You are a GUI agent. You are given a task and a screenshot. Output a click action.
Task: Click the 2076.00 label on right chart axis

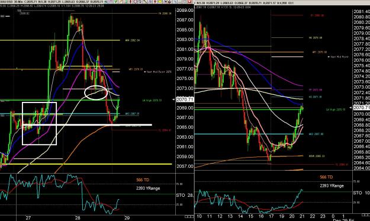click(x=362, y=60)
